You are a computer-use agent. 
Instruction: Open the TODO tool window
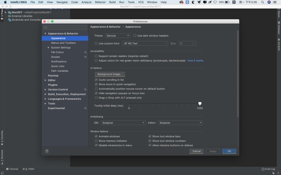click(x=28, y=169)
